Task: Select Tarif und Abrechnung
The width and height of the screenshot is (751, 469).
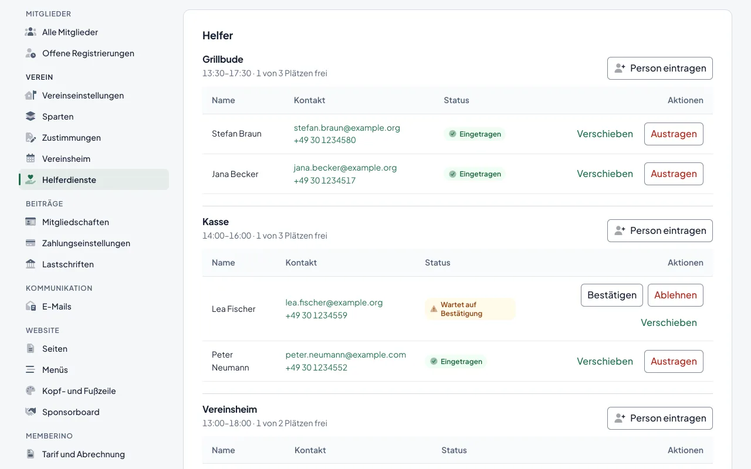Action: [x=94, y=454]
